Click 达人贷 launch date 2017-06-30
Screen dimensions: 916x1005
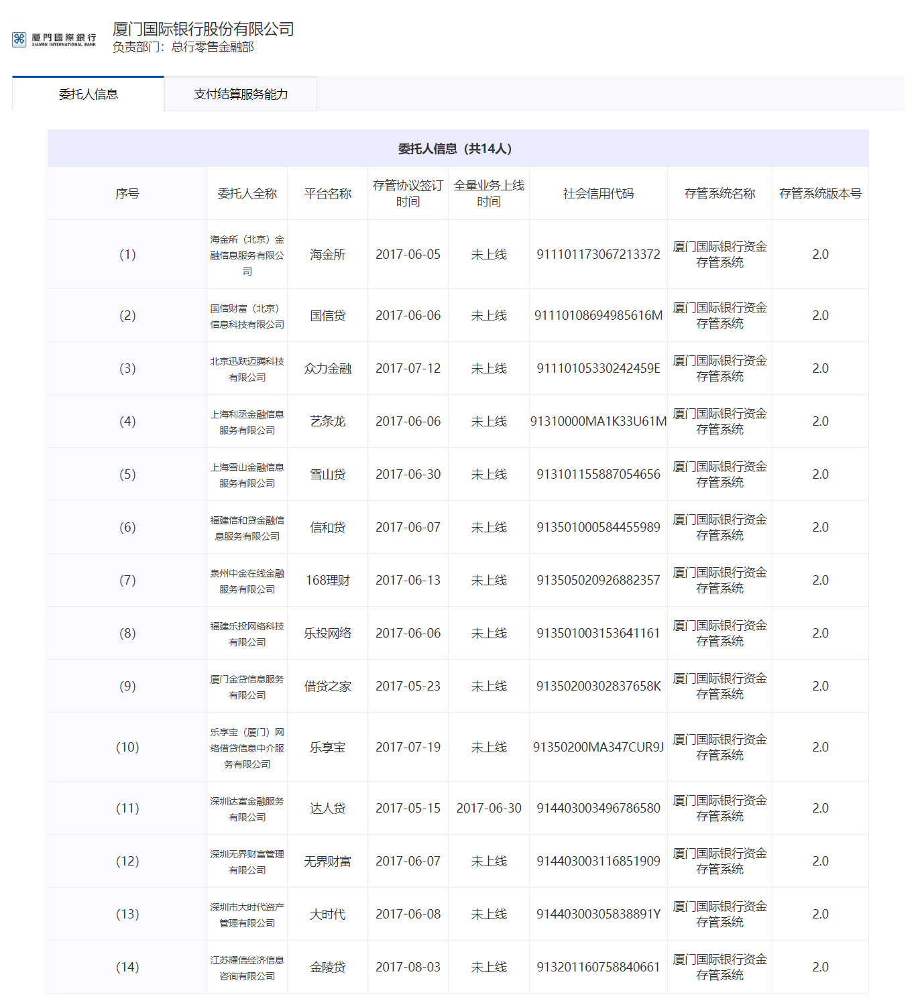click(489, 809)
